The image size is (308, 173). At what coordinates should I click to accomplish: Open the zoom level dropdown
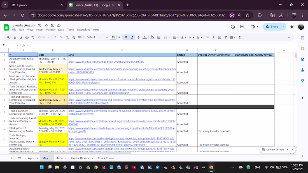coord(43,37)
